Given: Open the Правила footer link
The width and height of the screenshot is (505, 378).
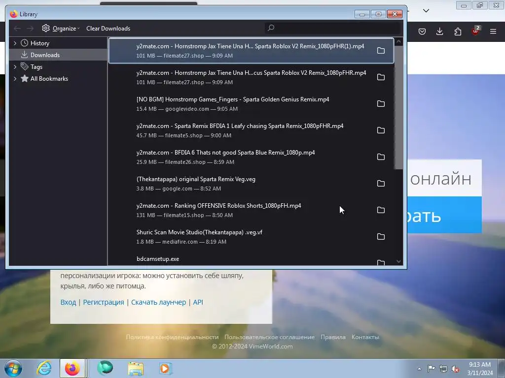Looking at the screenshot, I should pos(333,337).
